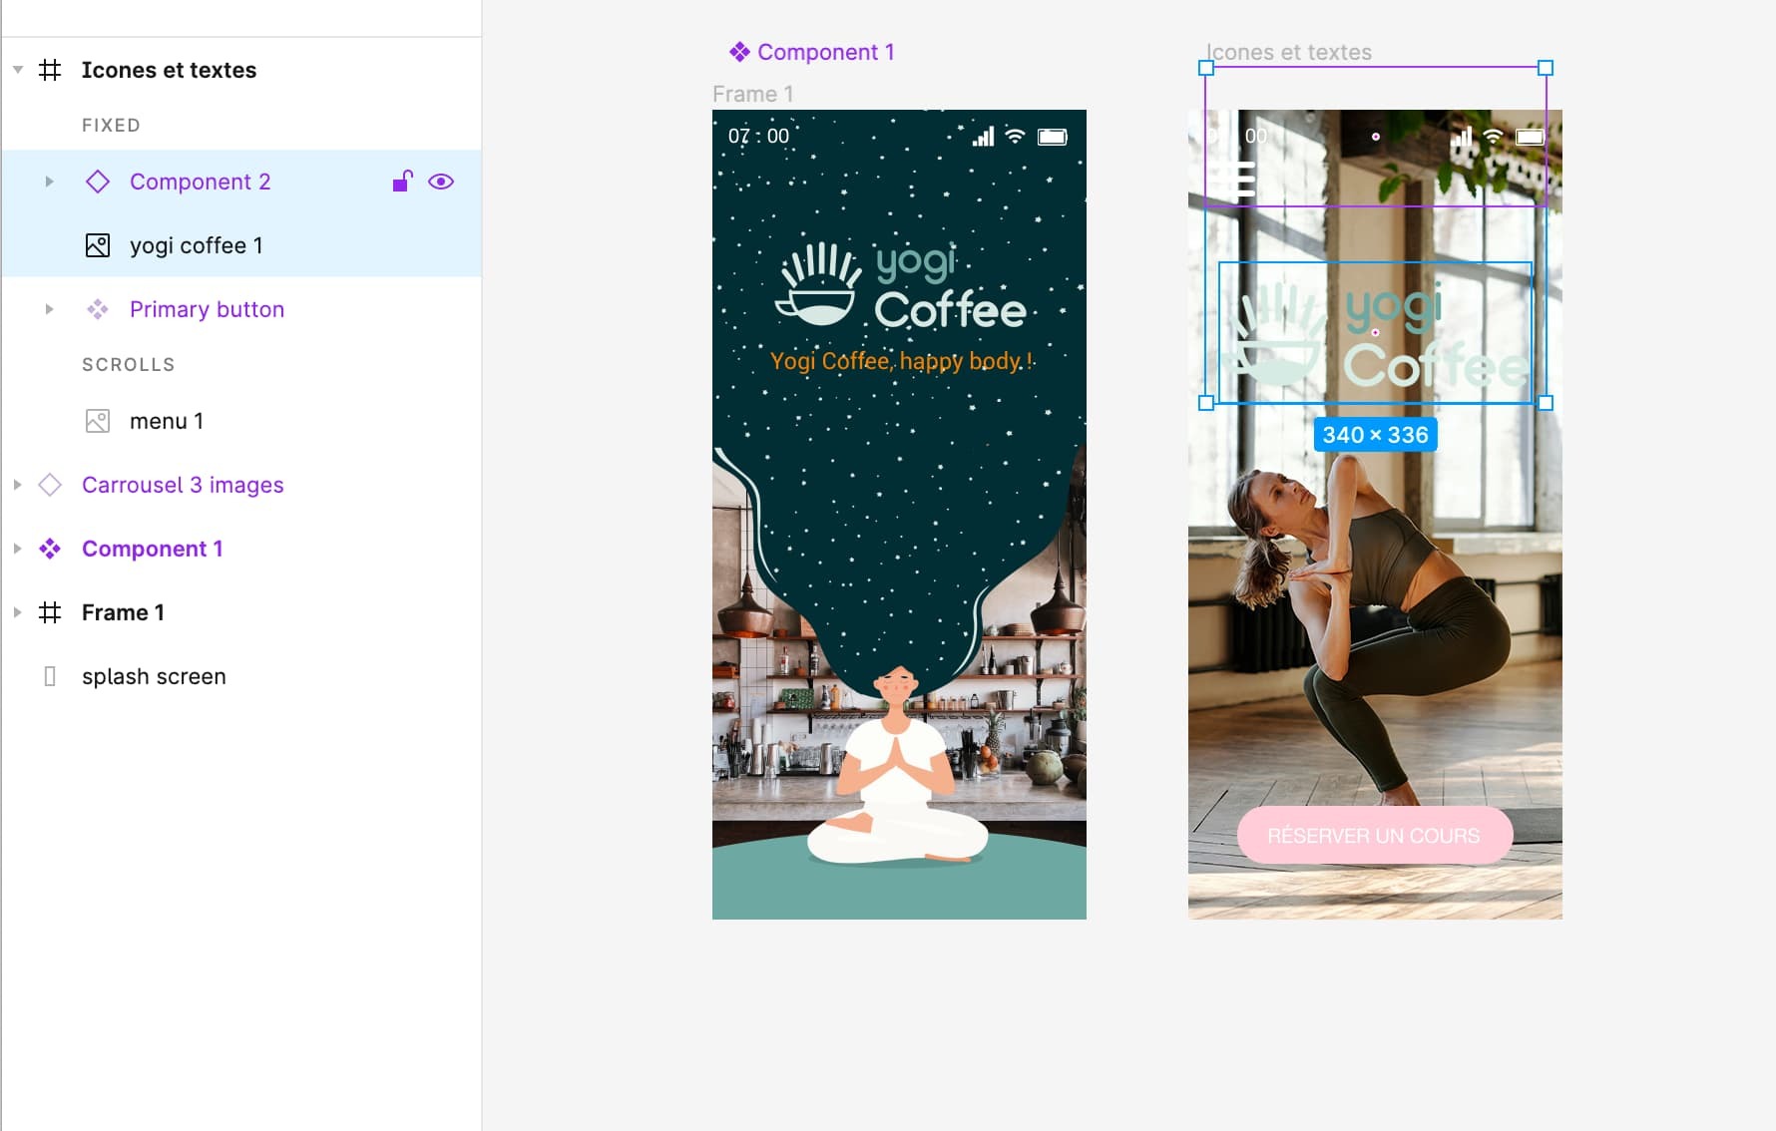Expand the Primary button layer
The width and height of the screenshot is (1776, 1131).
(x=49, y=309)
